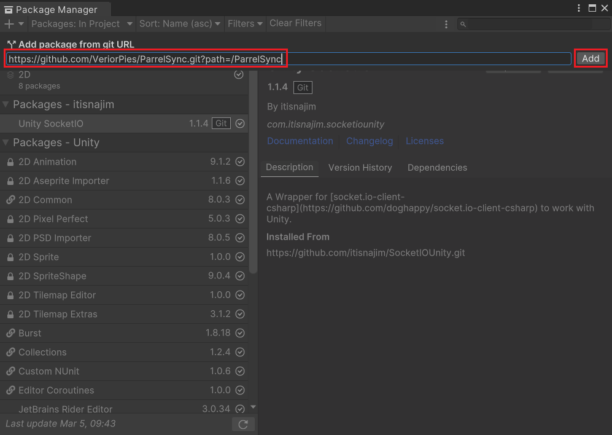Click link icon beside Burst

coord(10,333)
